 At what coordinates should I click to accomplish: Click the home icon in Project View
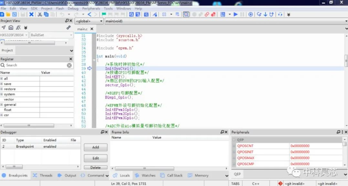point(11,28)
